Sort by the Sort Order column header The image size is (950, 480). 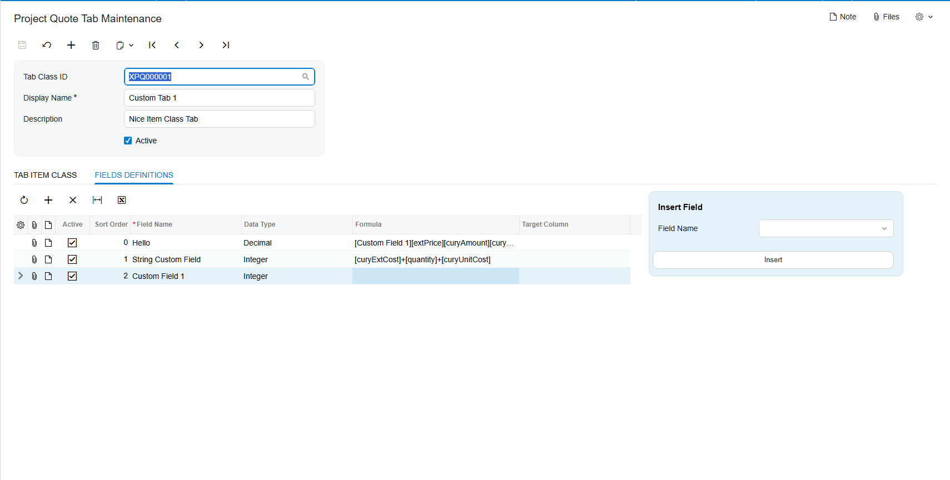tap(110, 224)
